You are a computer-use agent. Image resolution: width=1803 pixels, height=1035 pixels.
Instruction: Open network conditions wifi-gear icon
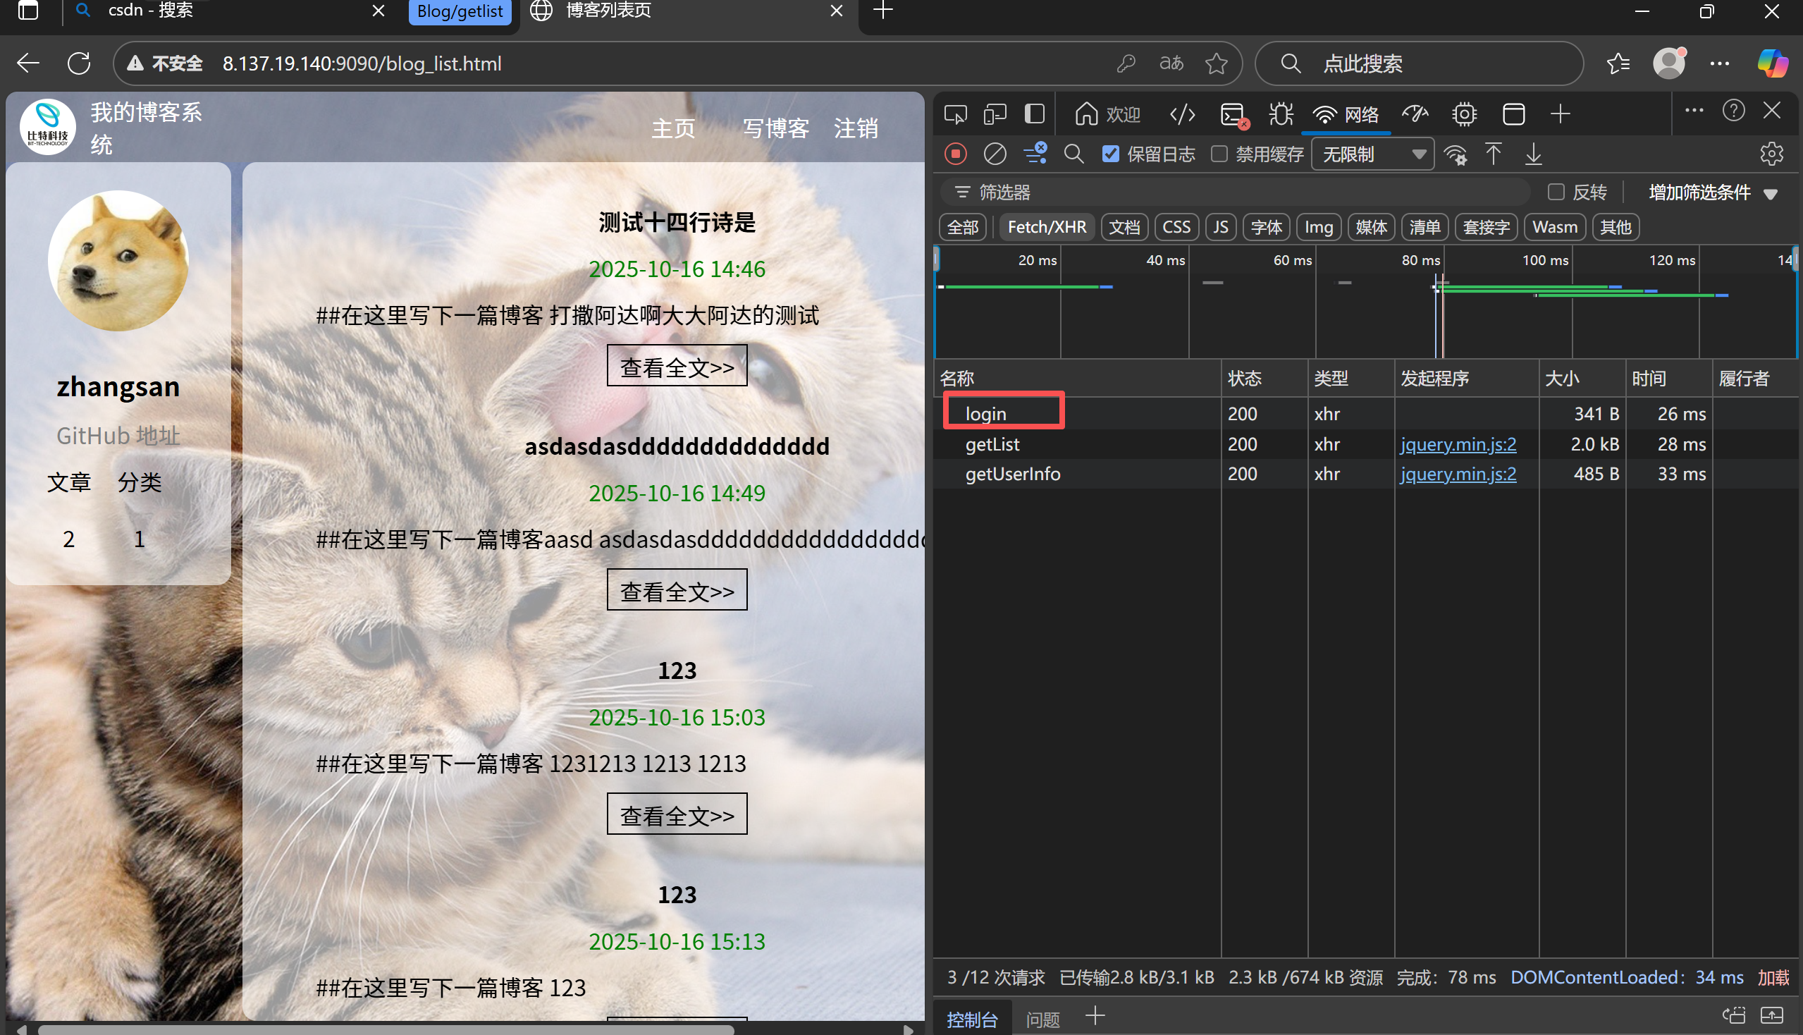(1455, 154)
